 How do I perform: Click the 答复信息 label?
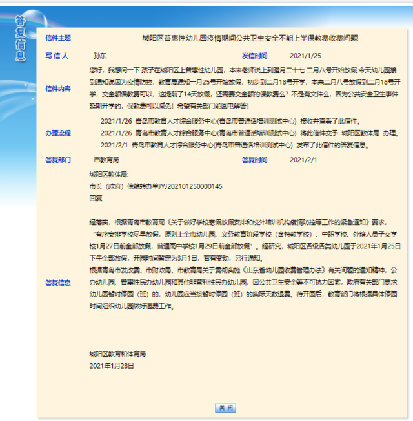58,283
